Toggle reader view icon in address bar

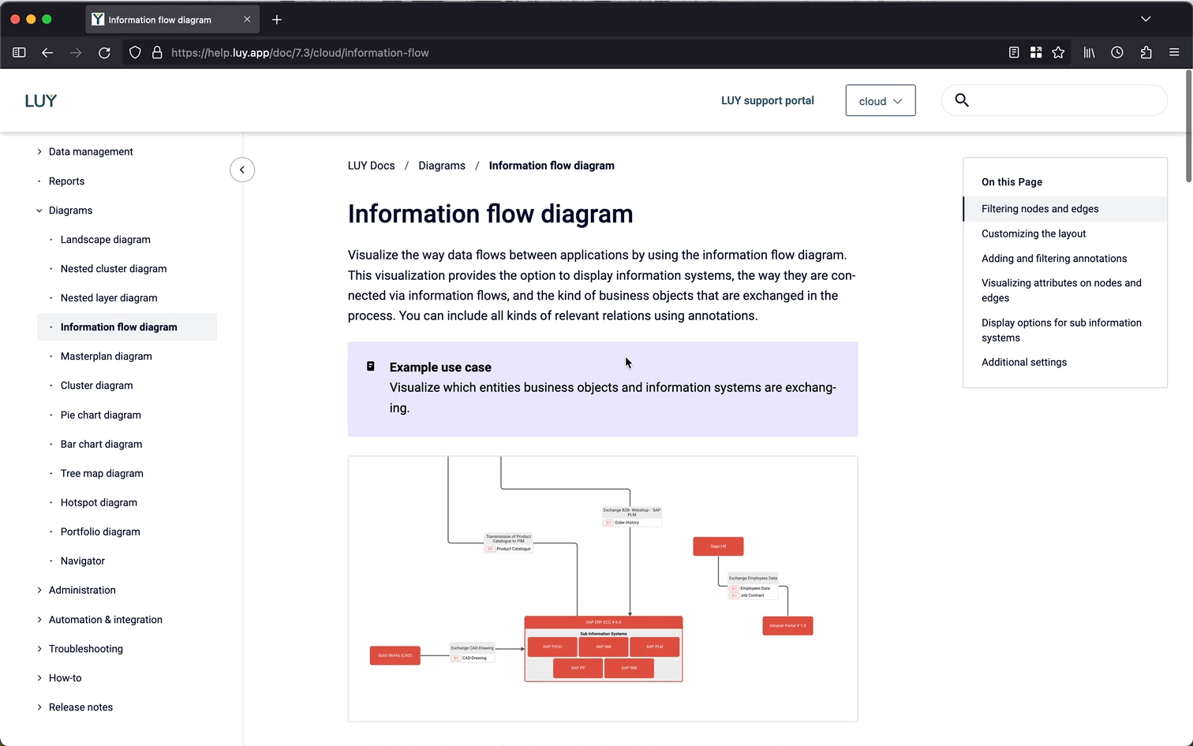[1014, 53]
